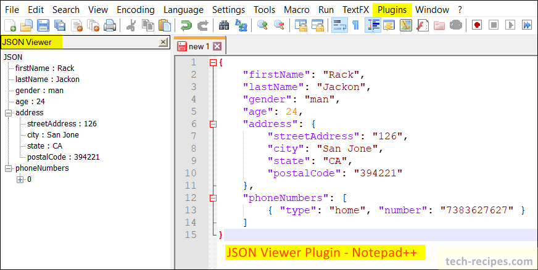Click the Cut scissors icon
This screenshot has height=270, width=538.
(x=131, y=25)
